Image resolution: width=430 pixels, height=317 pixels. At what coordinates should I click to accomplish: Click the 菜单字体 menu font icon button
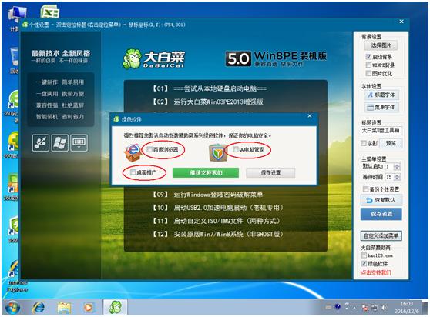[381, 107]
